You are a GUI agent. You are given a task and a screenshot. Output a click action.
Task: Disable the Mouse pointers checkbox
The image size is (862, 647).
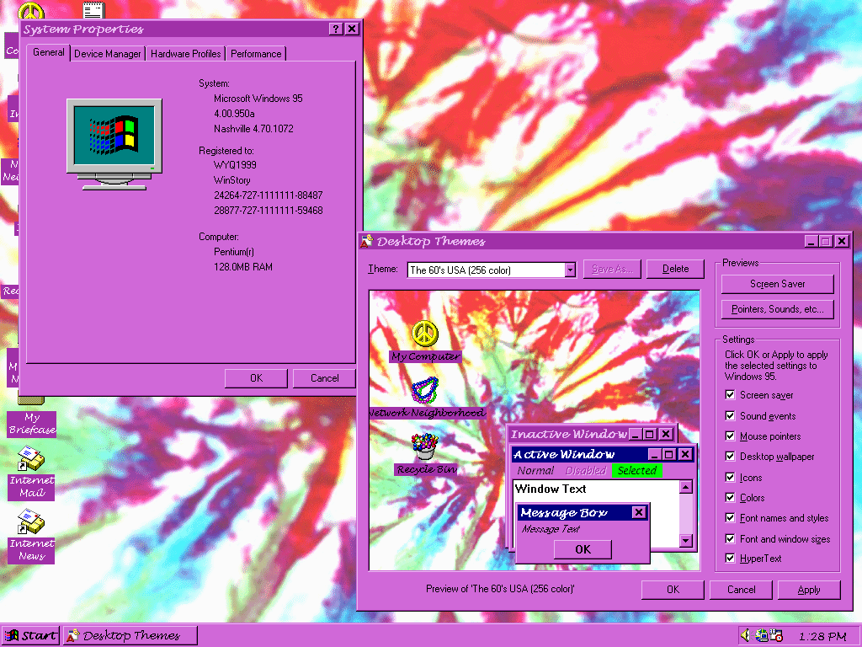(730, 436)
